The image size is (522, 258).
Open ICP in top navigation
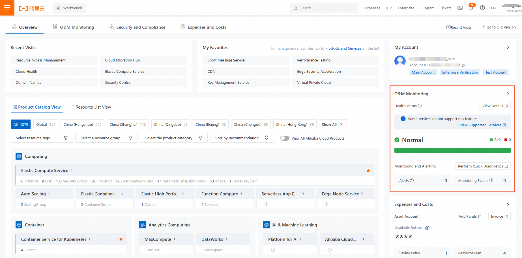pos(389,8)
